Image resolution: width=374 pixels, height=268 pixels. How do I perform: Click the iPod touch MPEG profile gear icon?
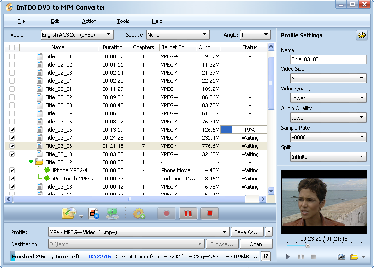[x=47, y=179]
